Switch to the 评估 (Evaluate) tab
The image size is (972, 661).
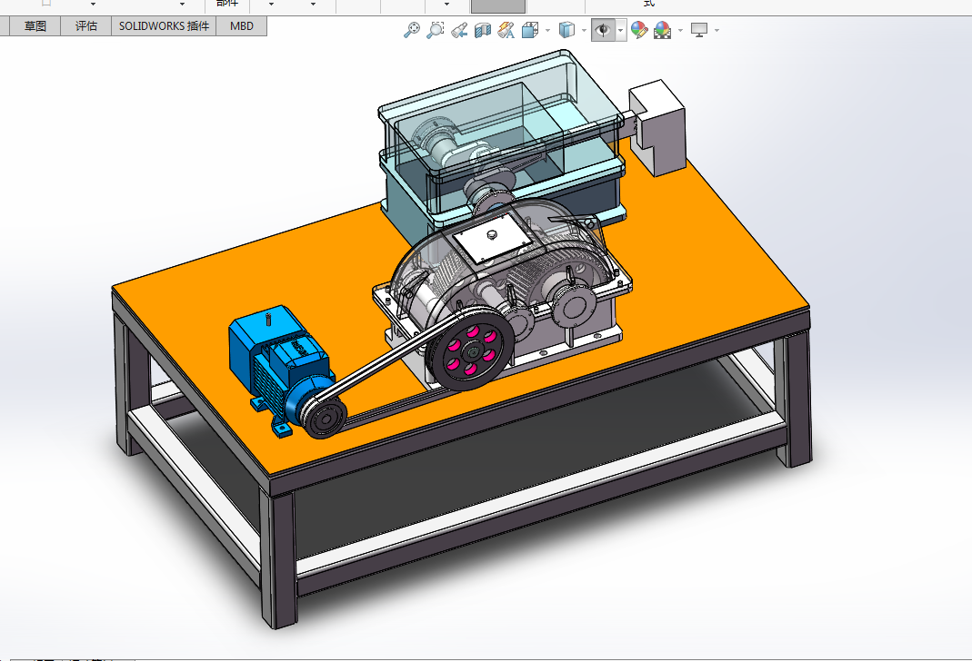[x=86, y=26]
